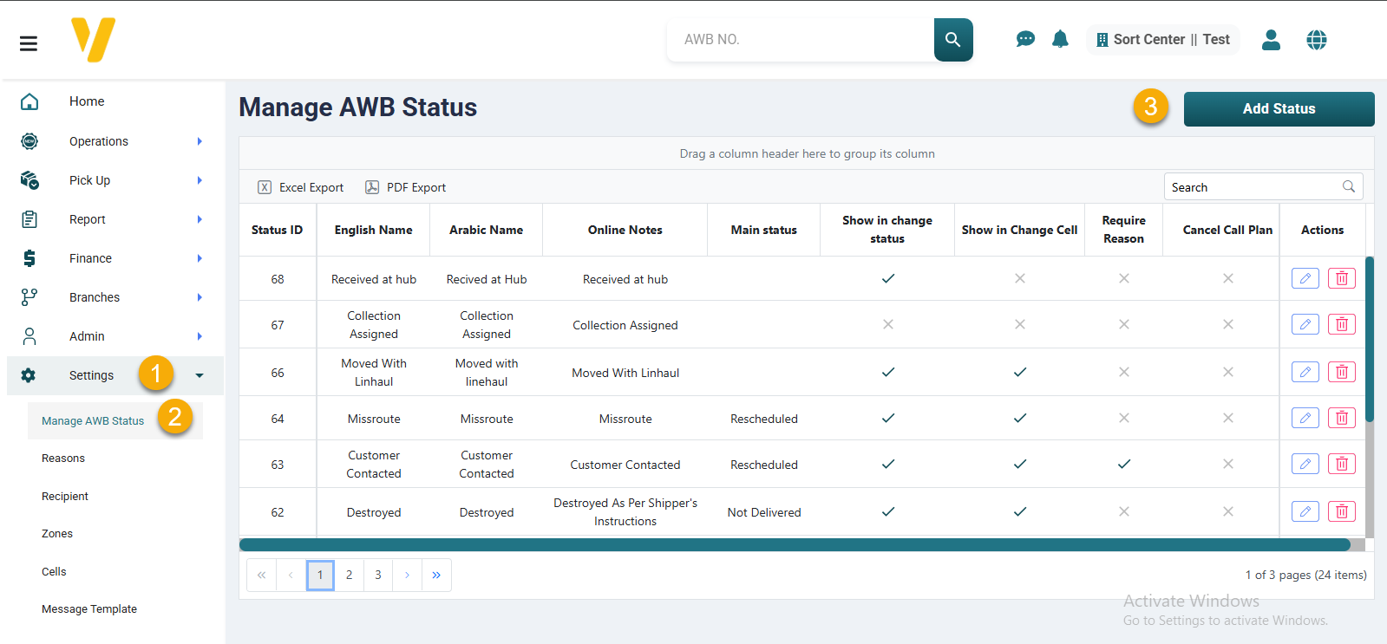The height and width of the screenshot is (644, 1387).
Task: Expand the Admin menu arrow
Action: [200, 336]
